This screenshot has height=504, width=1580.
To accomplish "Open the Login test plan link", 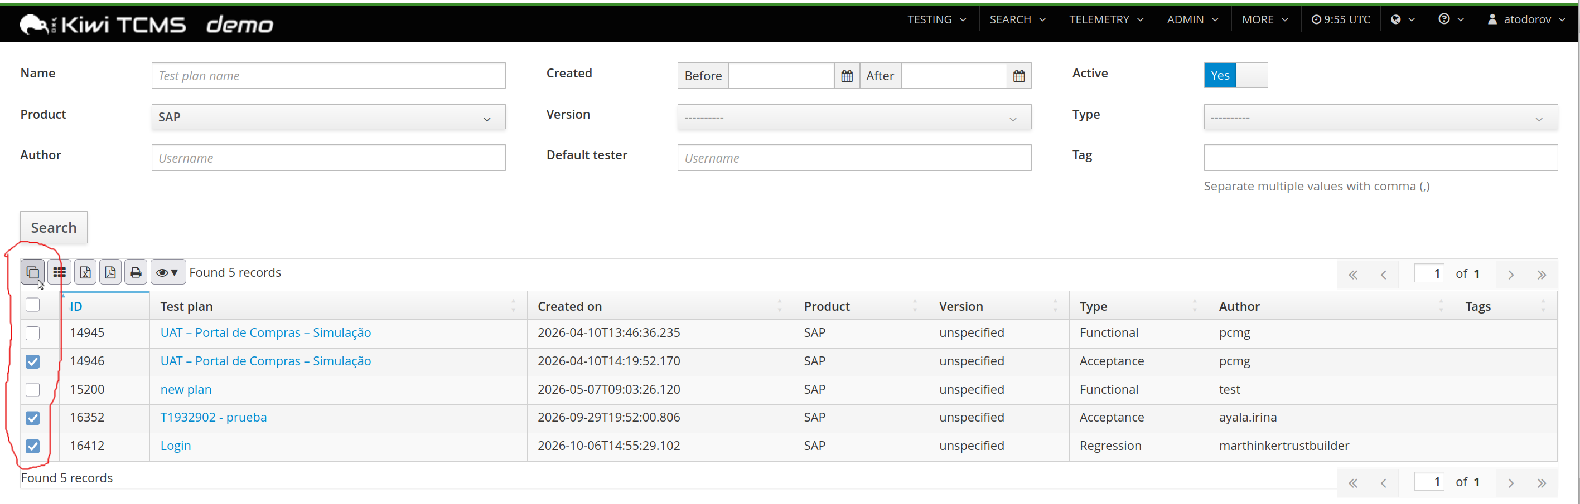I will coord(176,446).
